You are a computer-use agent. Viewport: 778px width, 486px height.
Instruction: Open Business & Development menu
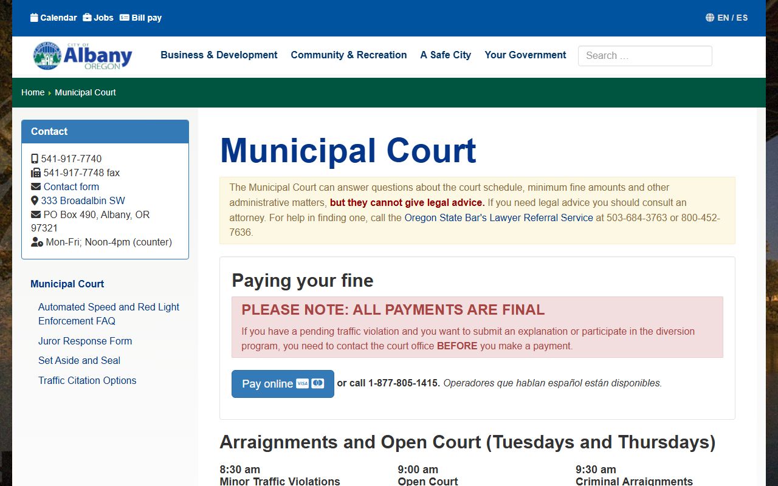219,55
